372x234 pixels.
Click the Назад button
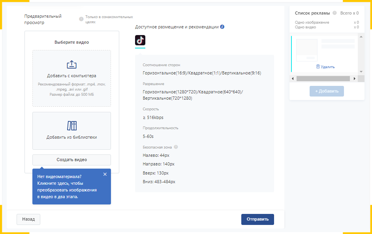28,219
